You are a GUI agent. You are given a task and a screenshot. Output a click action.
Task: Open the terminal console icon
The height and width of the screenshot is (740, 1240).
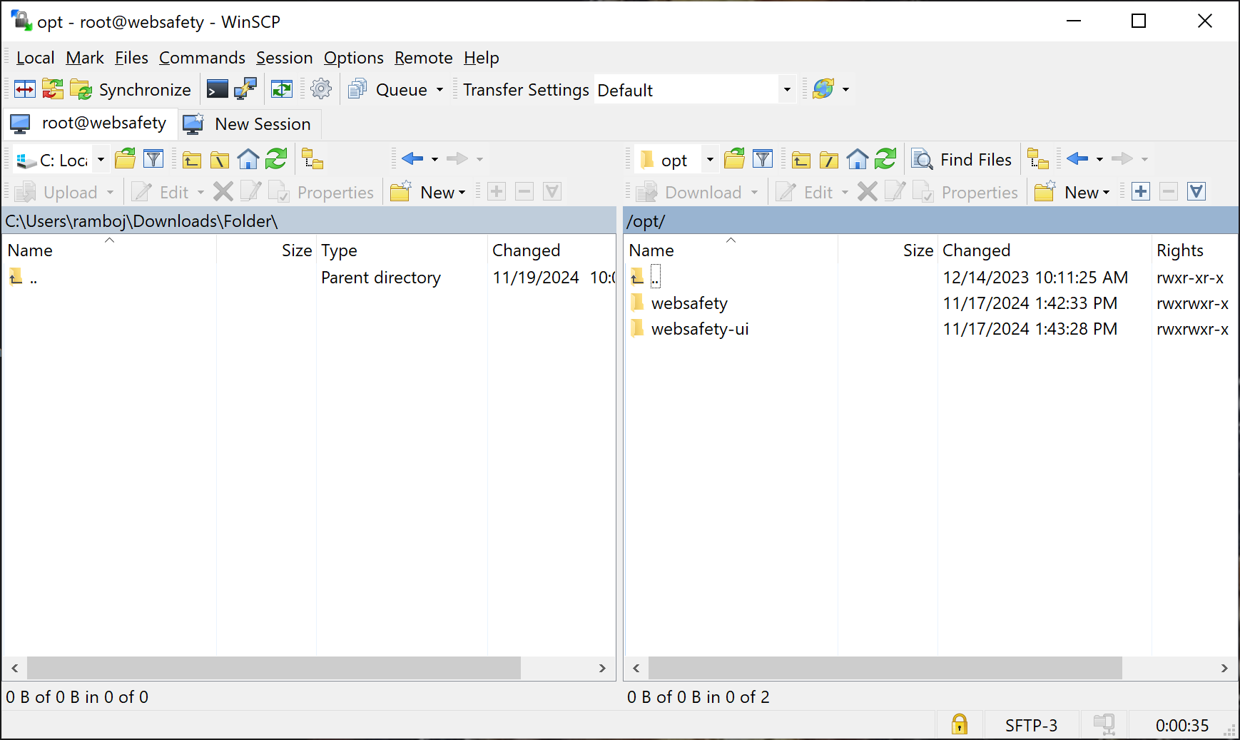tap(218, 89)
